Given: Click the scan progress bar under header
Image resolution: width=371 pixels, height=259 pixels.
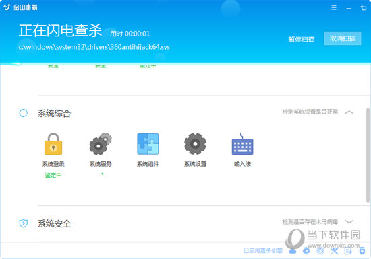Looking at the screenshot, I should [185, 63].
